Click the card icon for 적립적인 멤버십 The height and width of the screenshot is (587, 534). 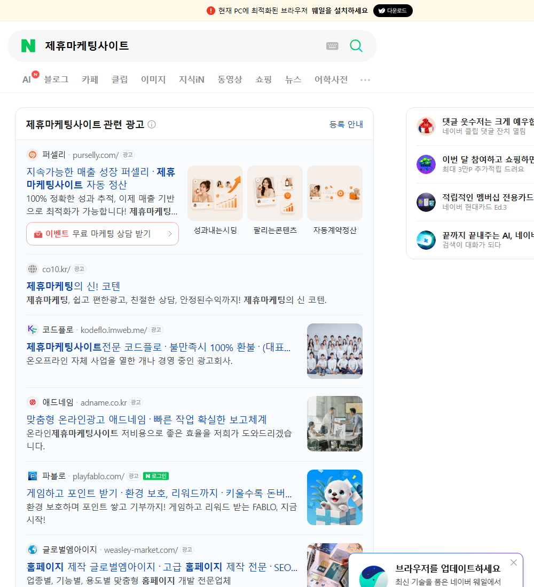pyautogui.click(x=426, y=202)
